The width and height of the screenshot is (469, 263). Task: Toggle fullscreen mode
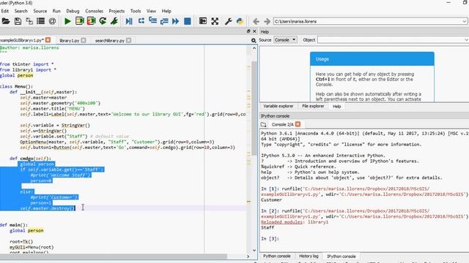pos(215,21)
